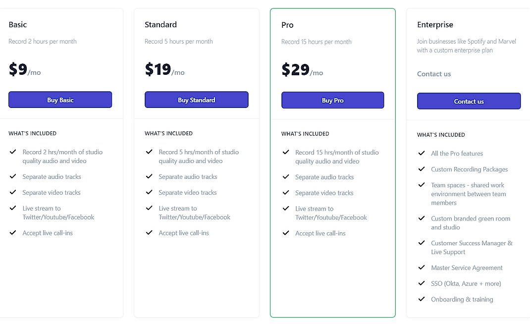Image resolution: width=530 pixels, height=324 pixels.
Task: Click the checkmark beside Separate audio tracks in Basic
Action: pyautogui.click(x=13, y=176)
